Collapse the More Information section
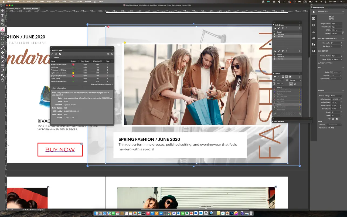 51,88
